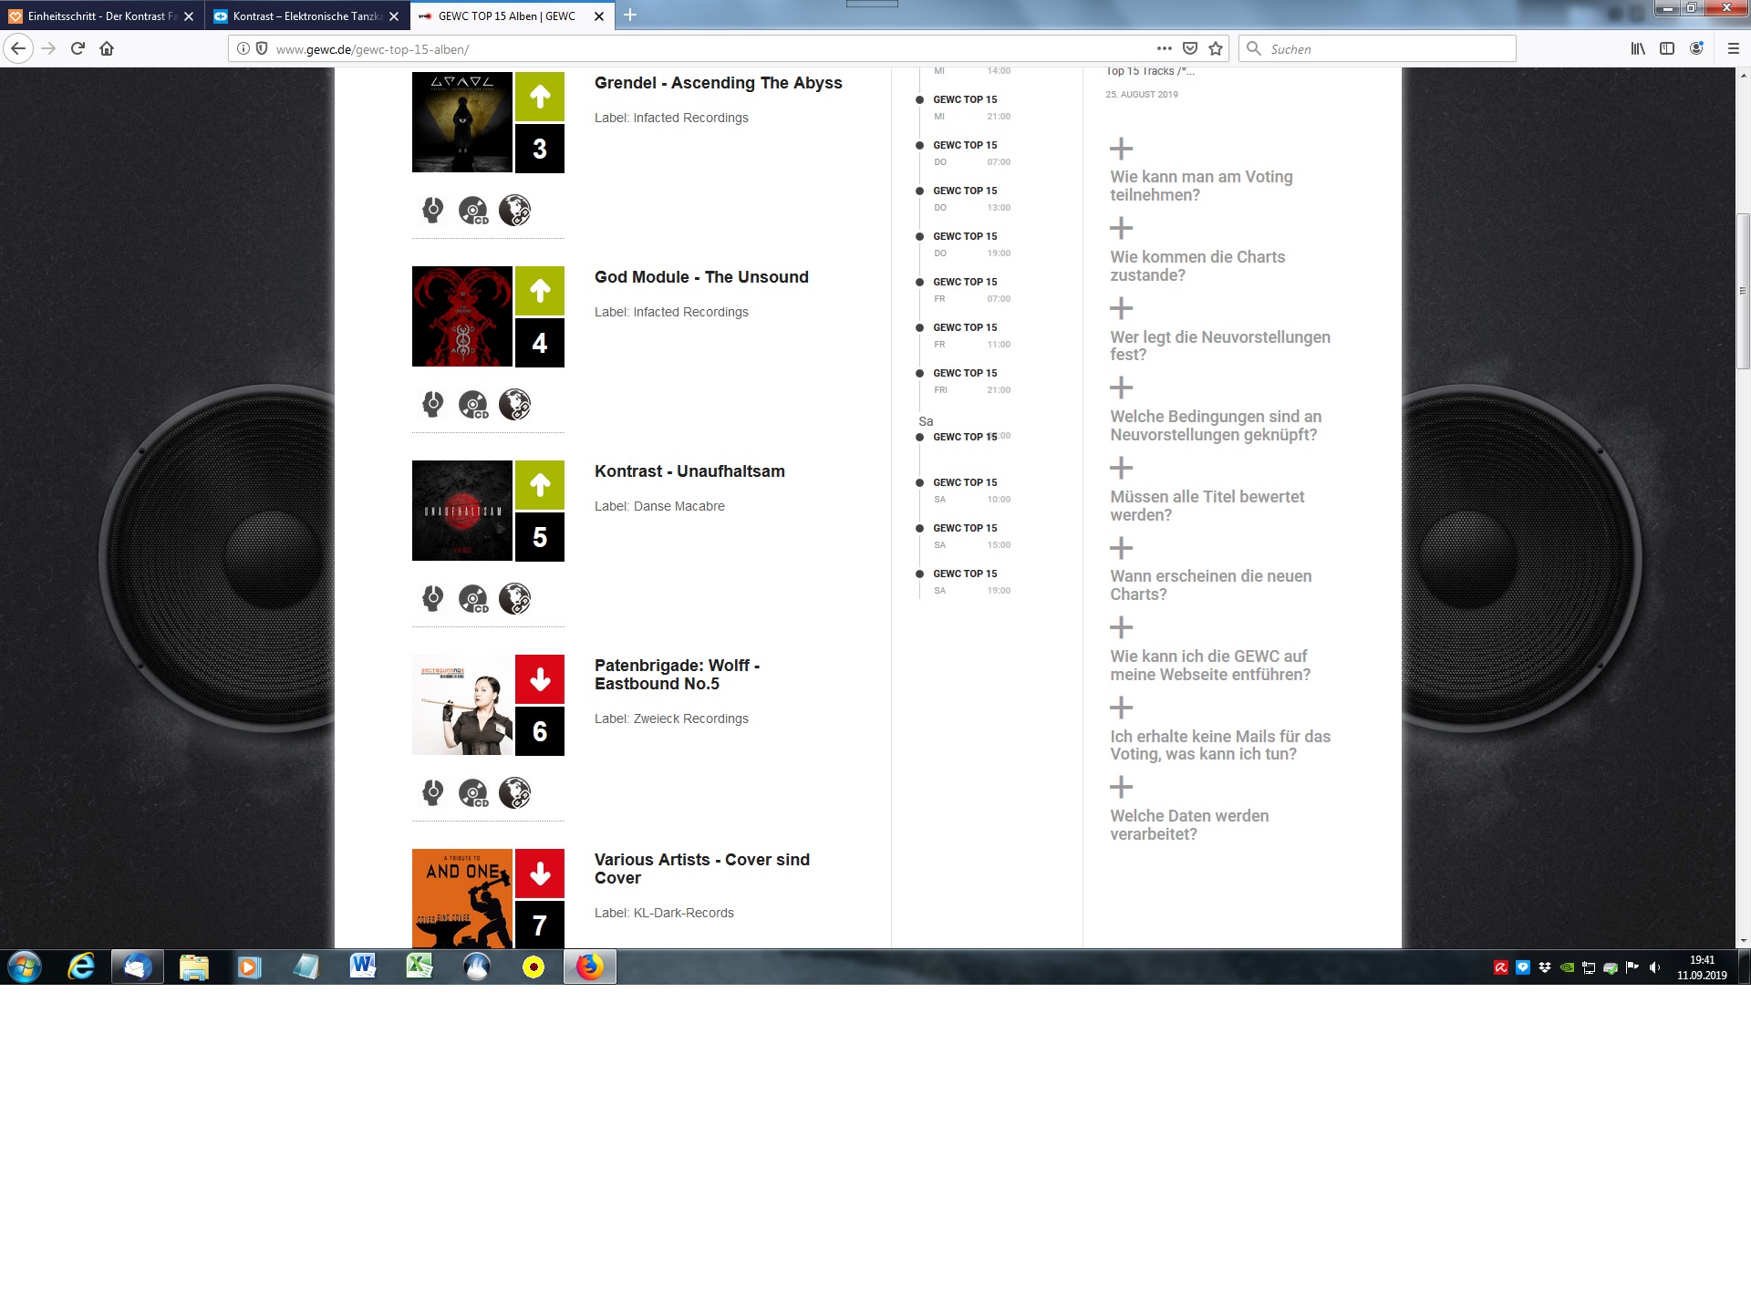Image resolution: width=1751 pixels, height=1313 pixels.
Task: Open a new browser tab
Action: pos(630,16)
